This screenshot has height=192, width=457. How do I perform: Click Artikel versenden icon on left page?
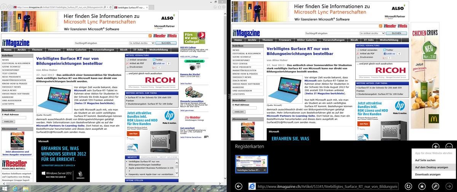128,60
